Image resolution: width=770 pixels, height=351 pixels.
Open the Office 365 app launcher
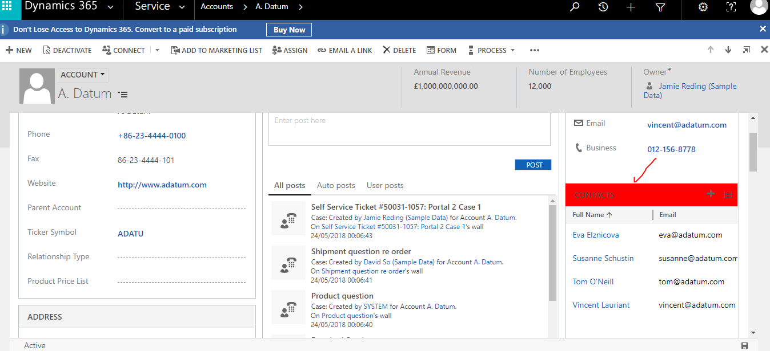pyautogui.click(x=7, y=7)
